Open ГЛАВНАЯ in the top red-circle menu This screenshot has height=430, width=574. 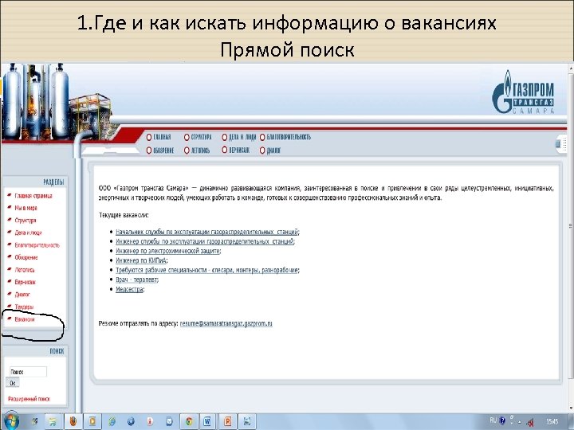(x=159, y=137)
